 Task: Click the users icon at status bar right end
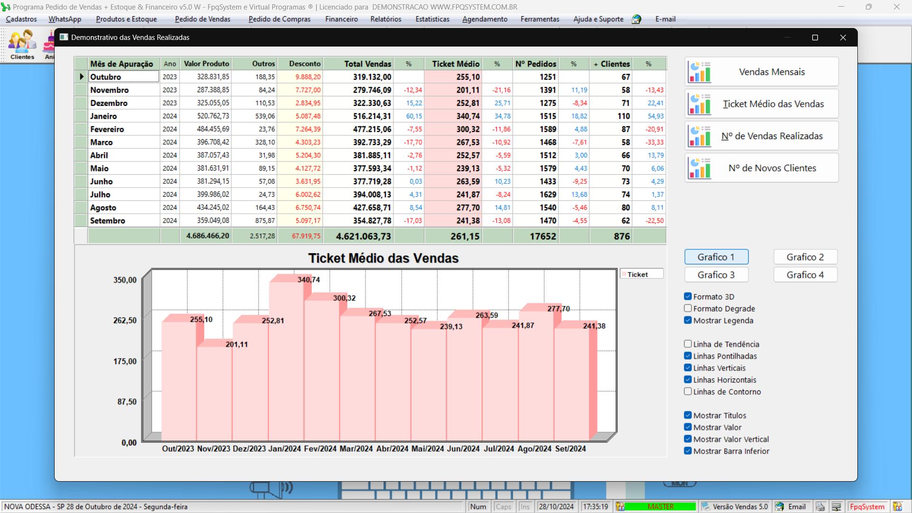tap(897, 507)
